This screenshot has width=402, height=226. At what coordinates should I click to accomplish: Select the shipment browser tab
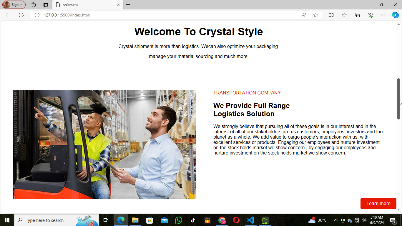tap(85, 5)
